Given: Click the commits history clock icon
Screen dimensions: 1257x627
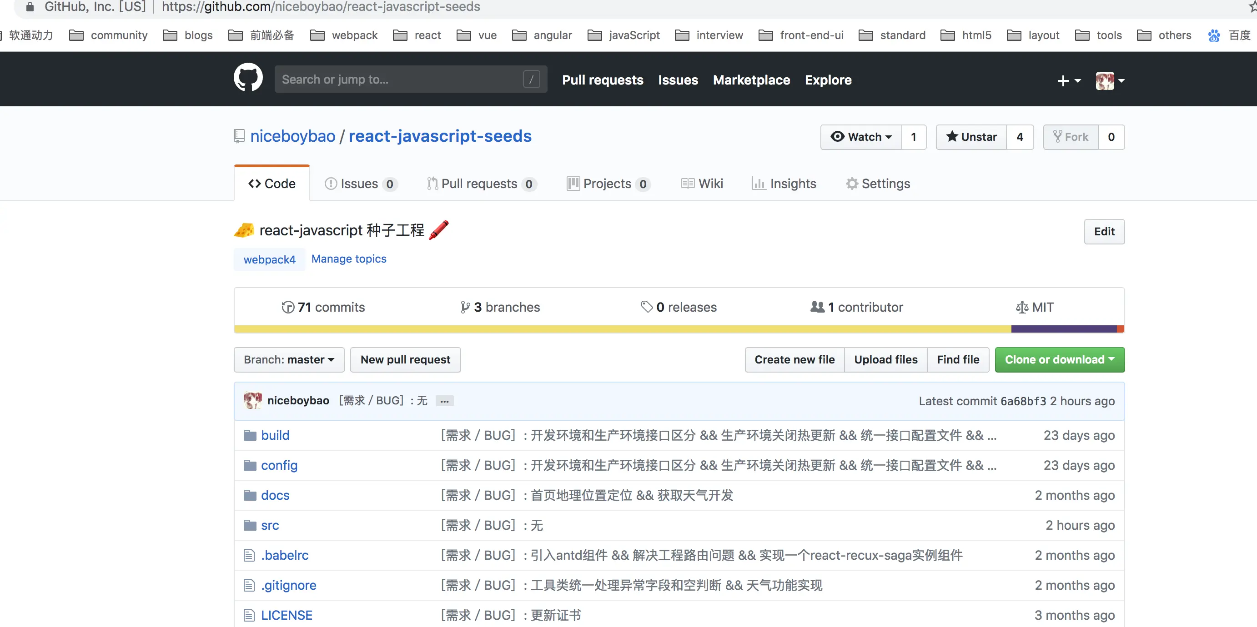Looking at the screenshot, I should coord(288,307).
